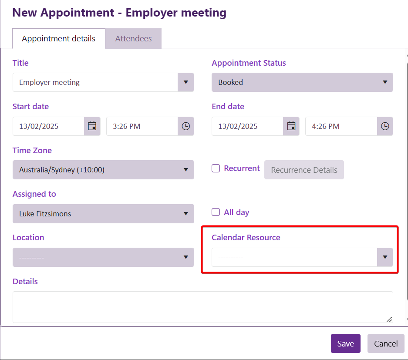Viewport: 408px width, 360px height.
Task: Open the End date calendar picker
Action: (291, 126)
